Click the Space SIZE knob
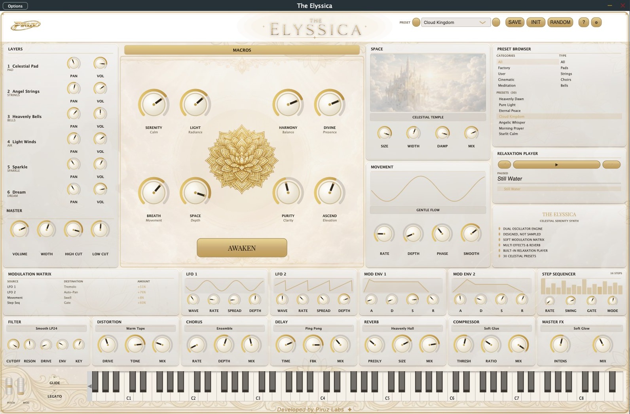This screenshot has height=414, width=630. click(384, 133)
